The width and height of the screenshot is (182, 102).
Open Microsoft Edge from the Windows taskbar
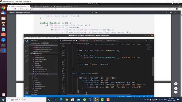[61, 99]
